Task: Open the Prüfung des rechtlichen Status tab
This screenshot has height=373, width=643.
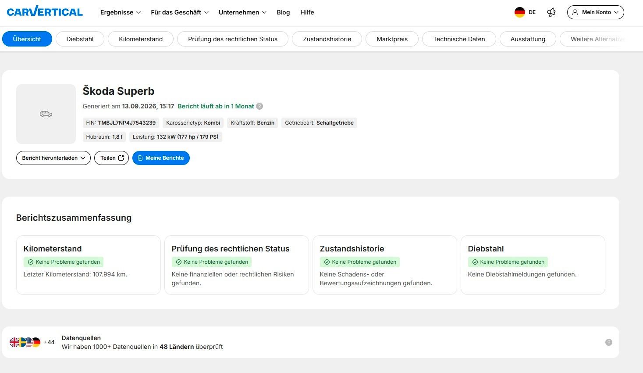Action: [233, 39]
